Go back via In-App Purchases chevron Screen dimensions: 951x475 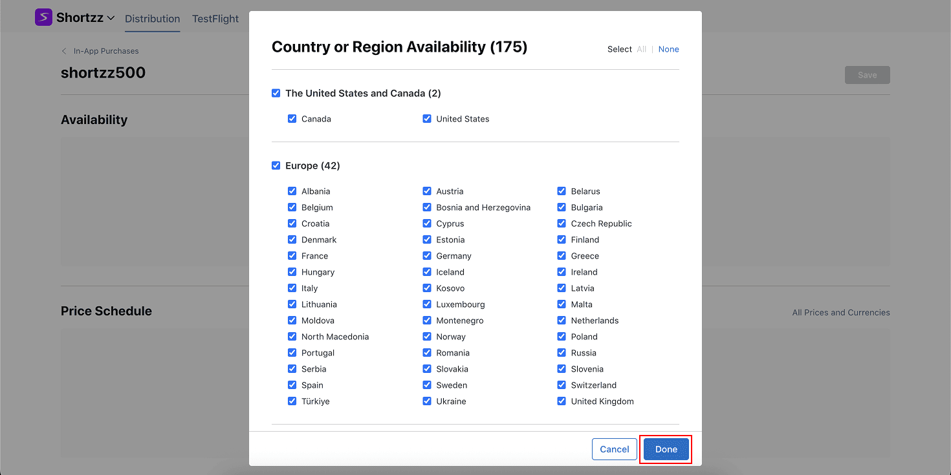[x=64, y=51]
